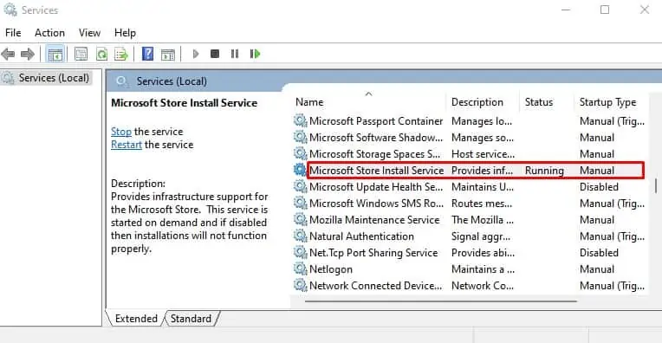
Task: Click the Running status cell
Action: coord(545,171)
